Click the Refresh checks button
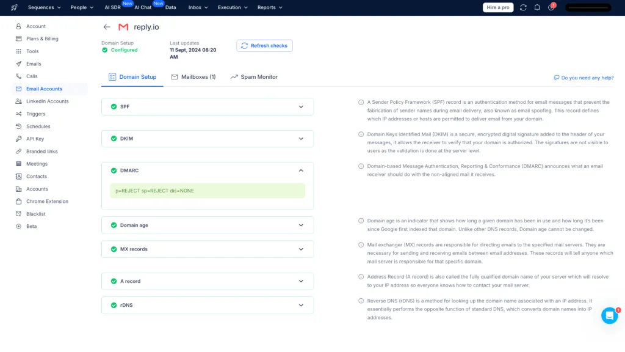625x352 pixels. click(265, 45)
